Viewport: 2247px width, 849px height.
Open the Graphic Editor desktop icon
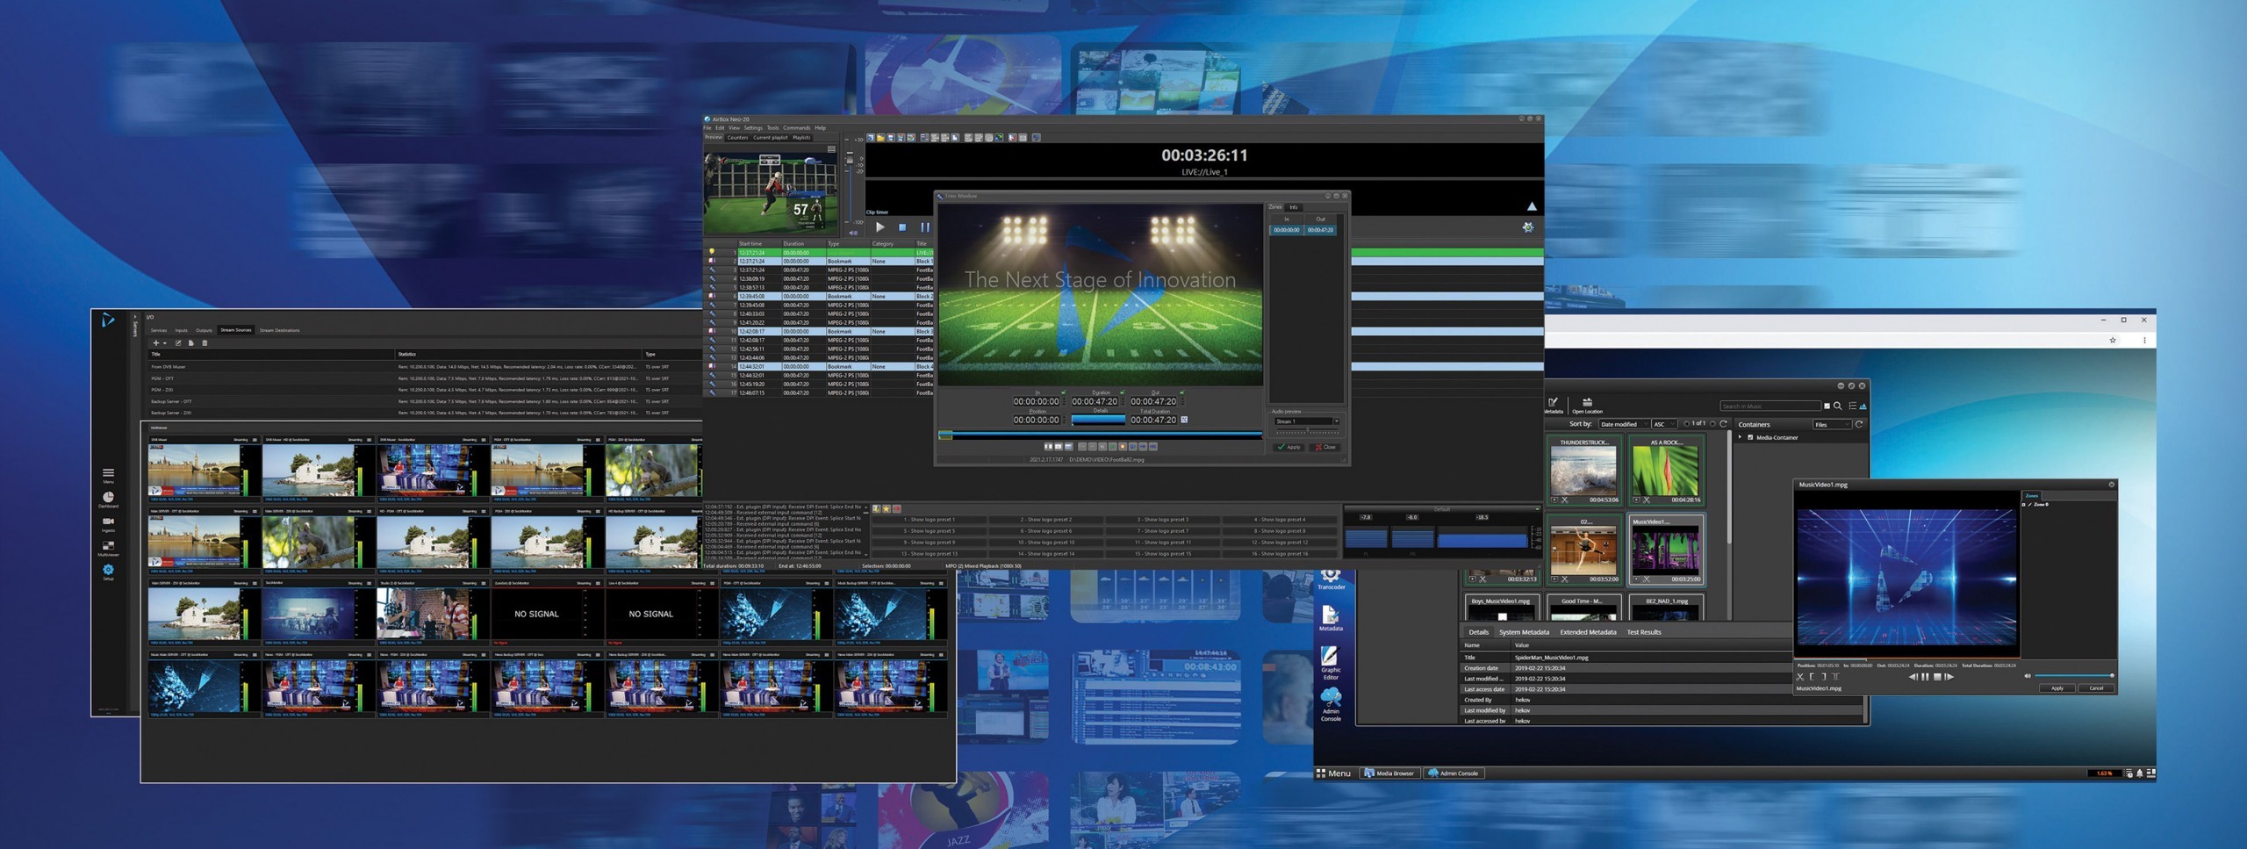click(x=1331, y=663)
